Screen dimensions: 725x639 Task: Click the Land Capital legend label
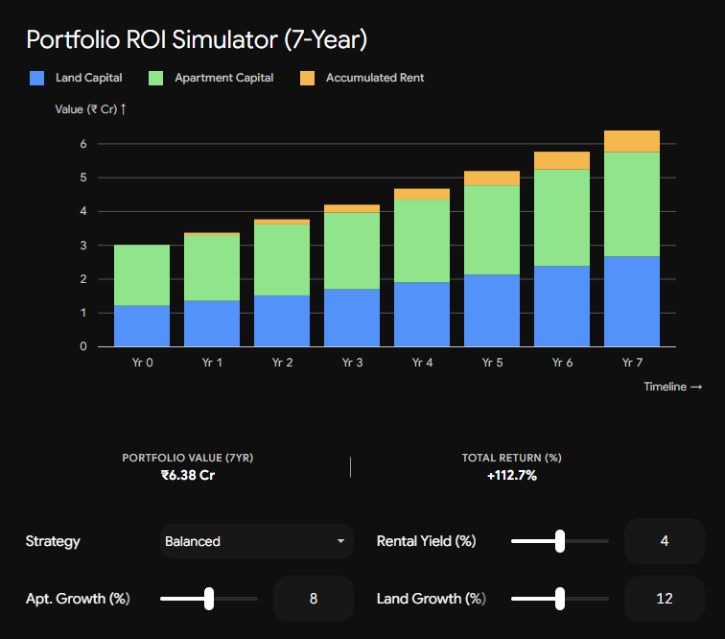pyautogui.click(x=89, y=78)
